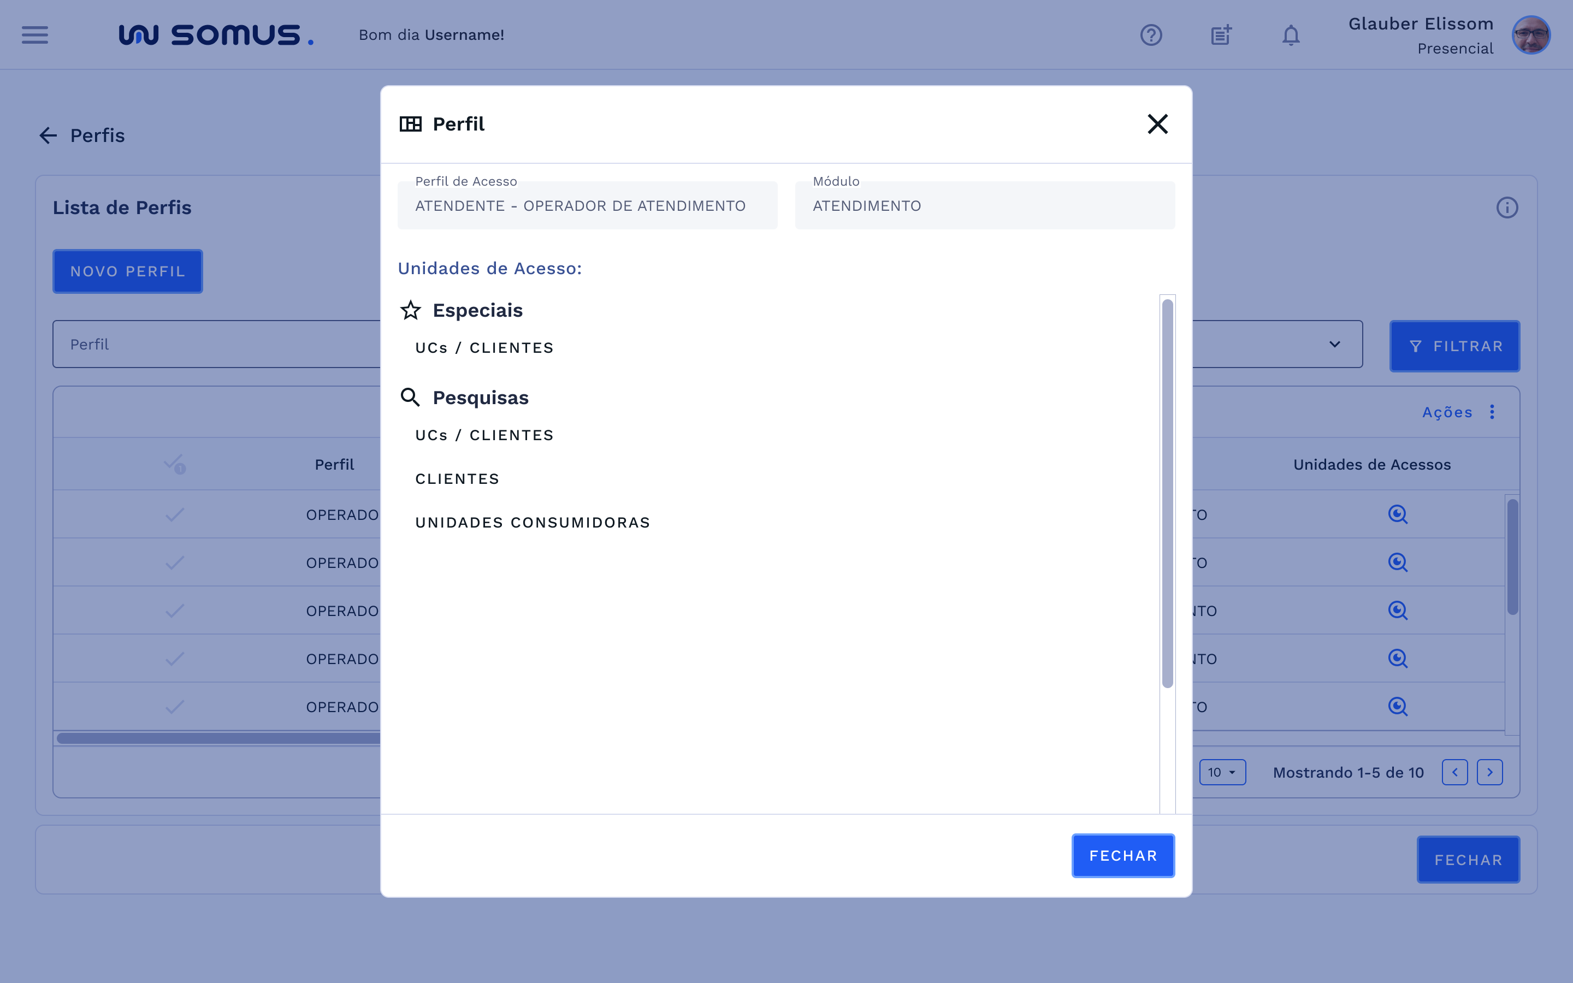Screen dimensions: 1573x983
Task: Click the star icon next to Especiais
Action: tap(410, 310)
